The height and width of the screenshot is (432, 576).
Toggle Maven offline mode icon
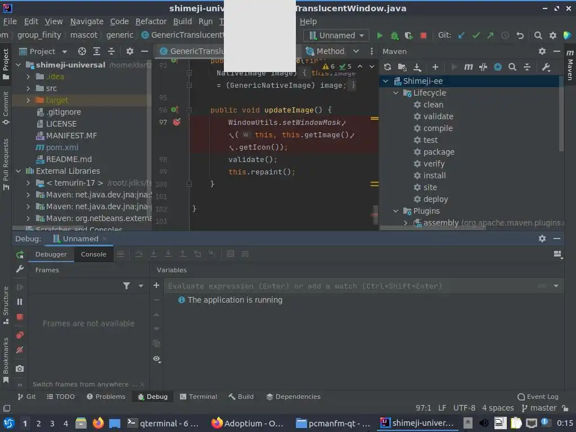pos(483,67)
